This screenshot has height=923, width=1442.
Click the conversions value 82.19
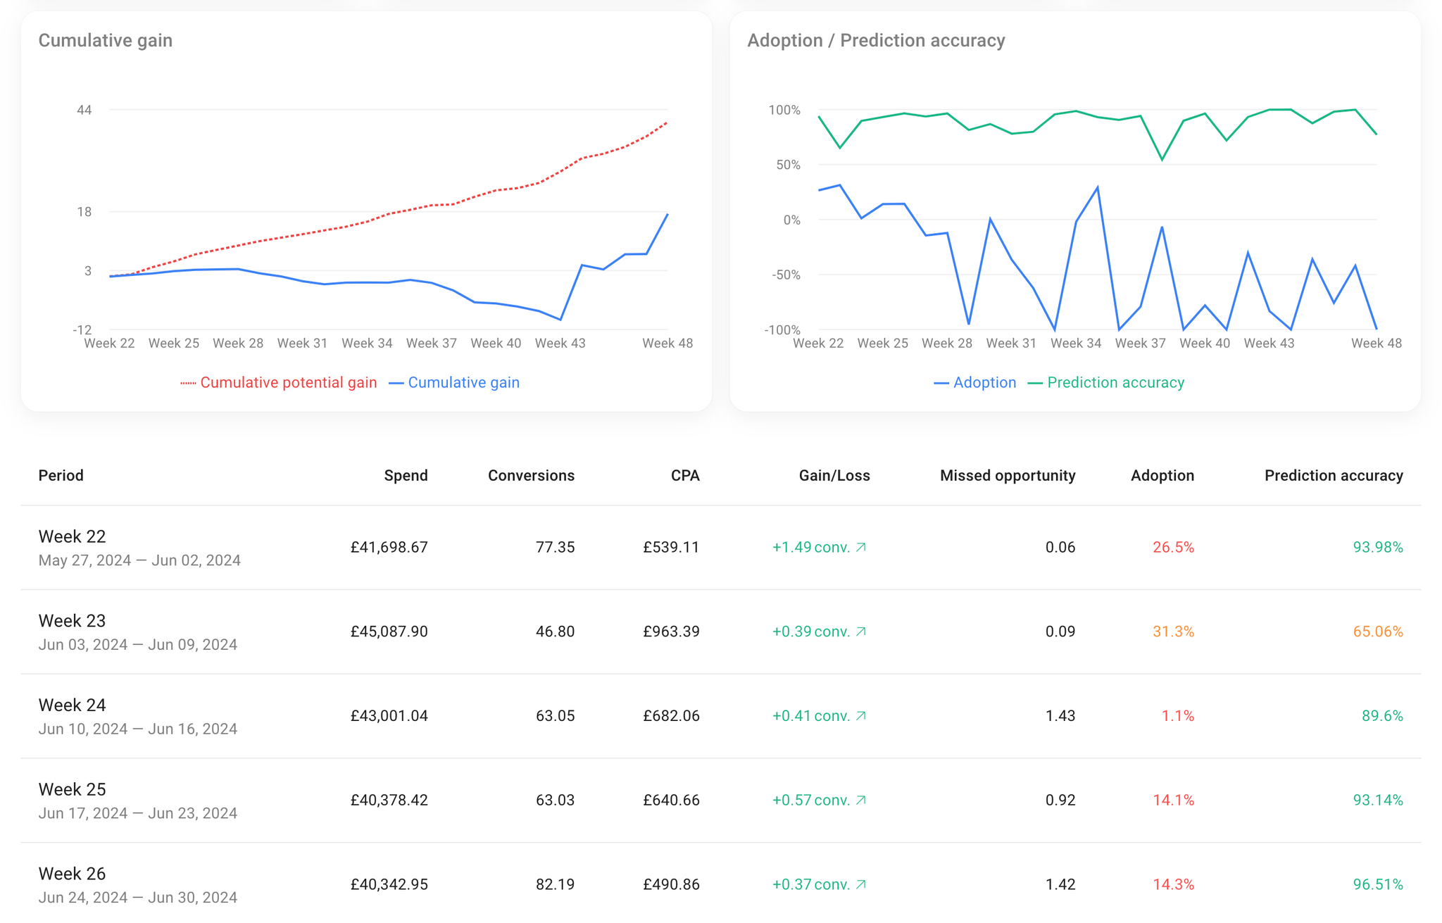(555, 884)
